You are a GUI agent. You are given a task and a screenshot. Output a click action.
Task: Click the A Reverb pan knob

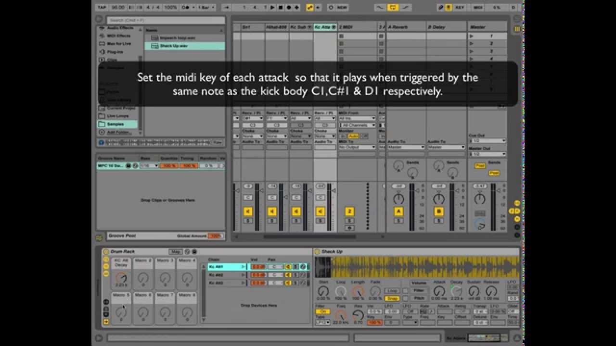[x=398, y=198]
